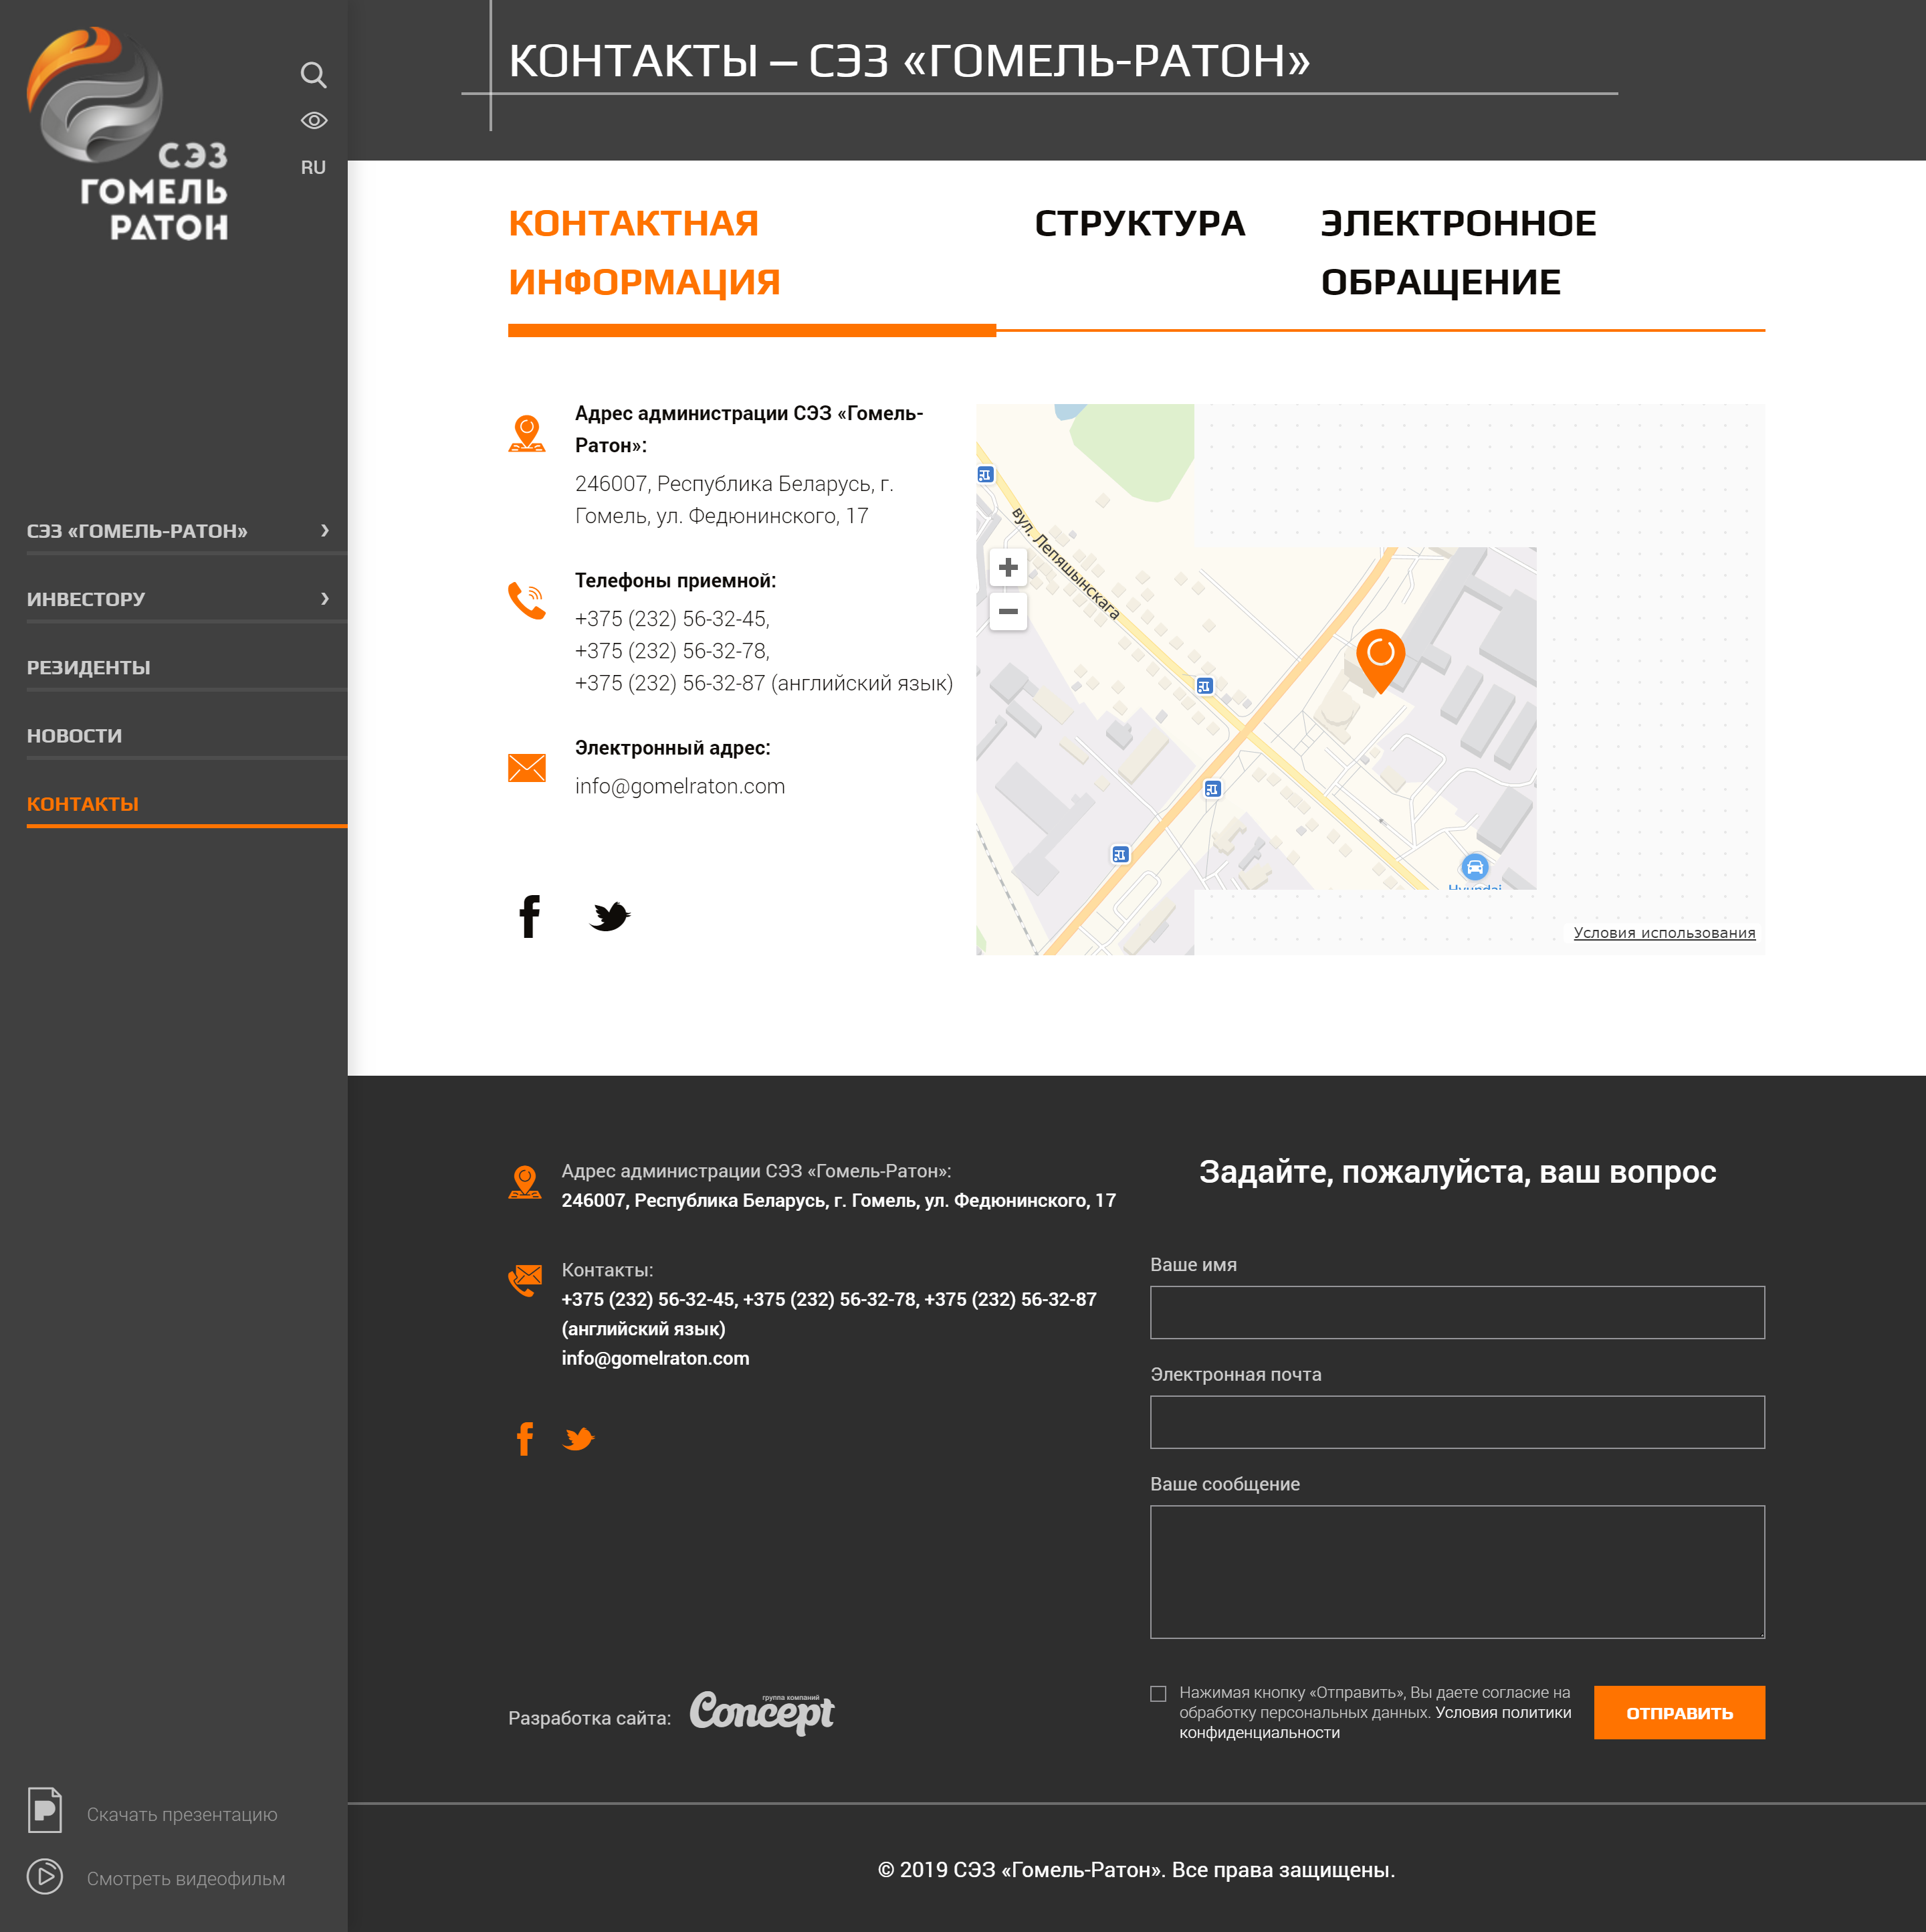Viewport: 1926px width, 1932px height.
Task: Click the © 2019 СЭЗ «Гомель-Ратон» copyright text
Action: click(x=1136, y=1870)
